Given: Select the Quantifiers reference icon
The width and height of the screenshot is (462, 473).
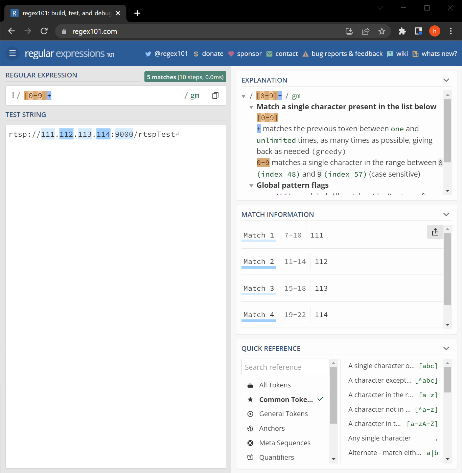Looking at the screenshot, I should (x=250, y=457).
